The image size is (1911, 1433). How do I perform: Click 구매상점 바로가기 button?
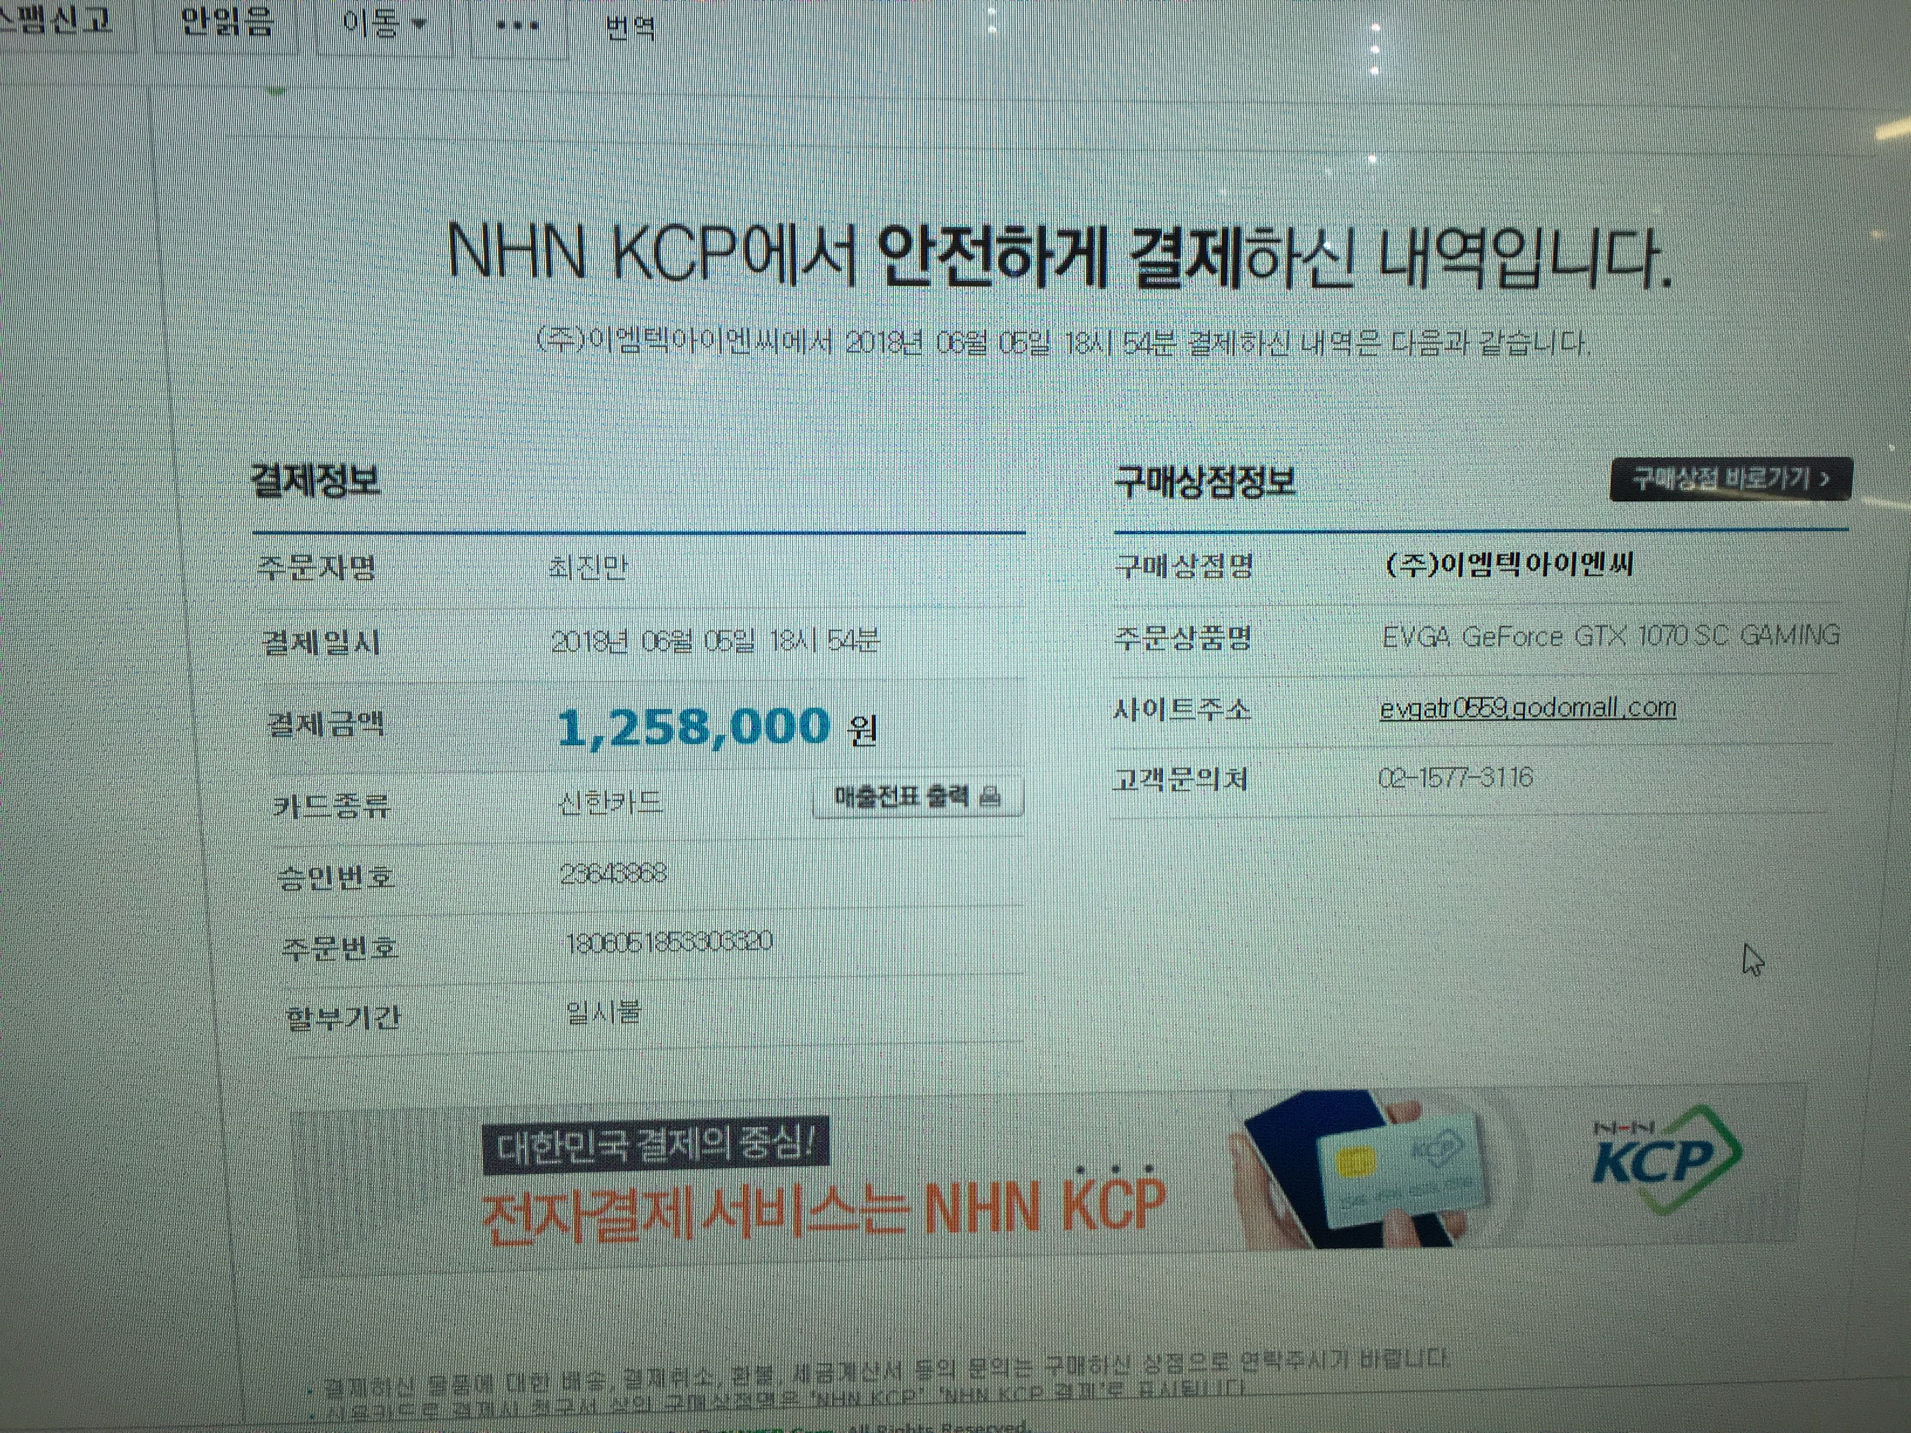(x=1731, y=478)
